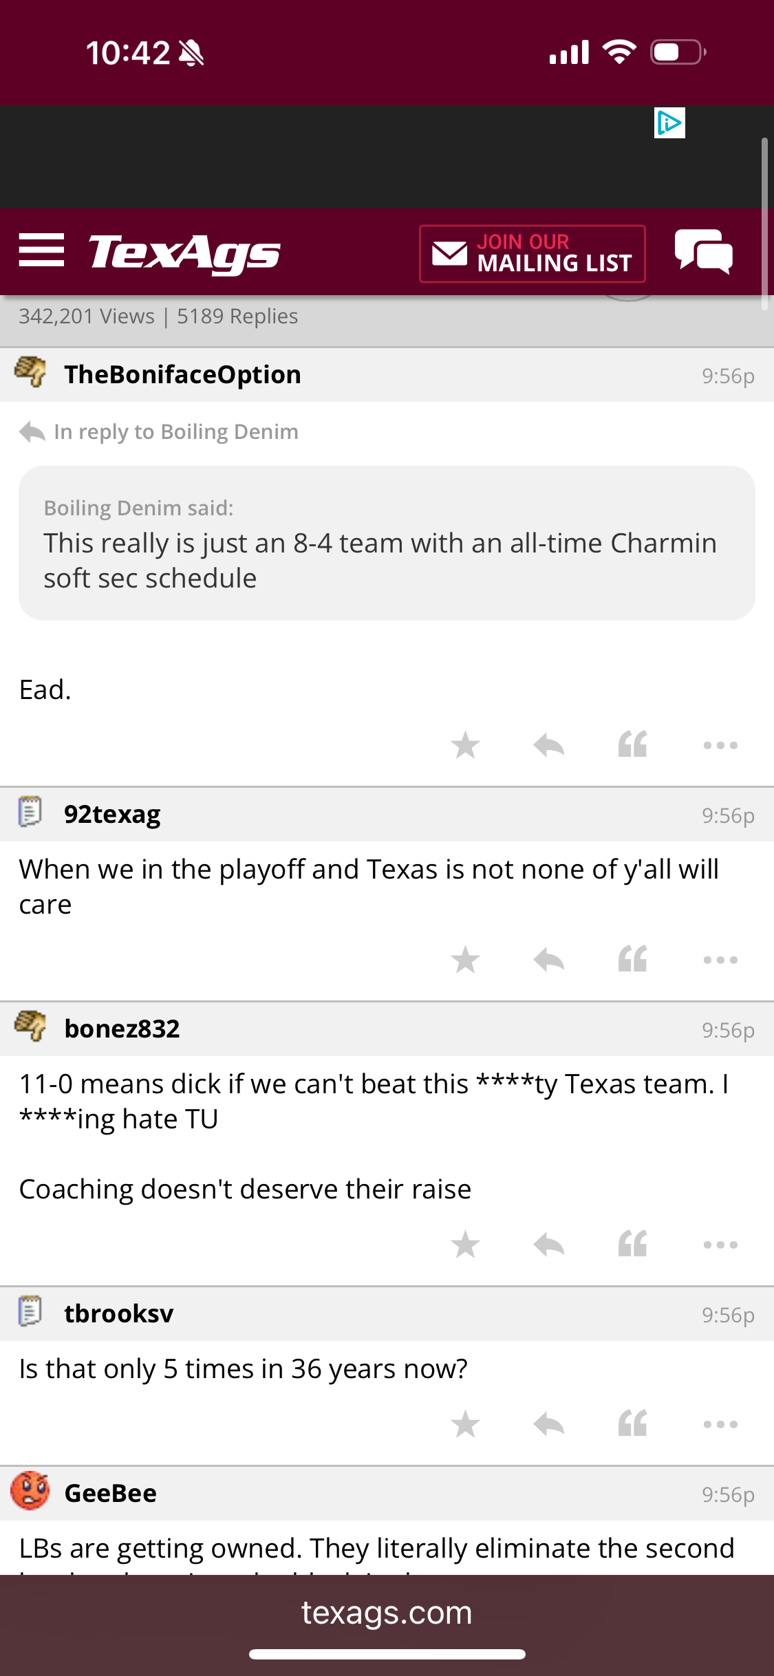Open the chat bubbles forum icon
The image size is (774, 1676).
coord(703,252)
